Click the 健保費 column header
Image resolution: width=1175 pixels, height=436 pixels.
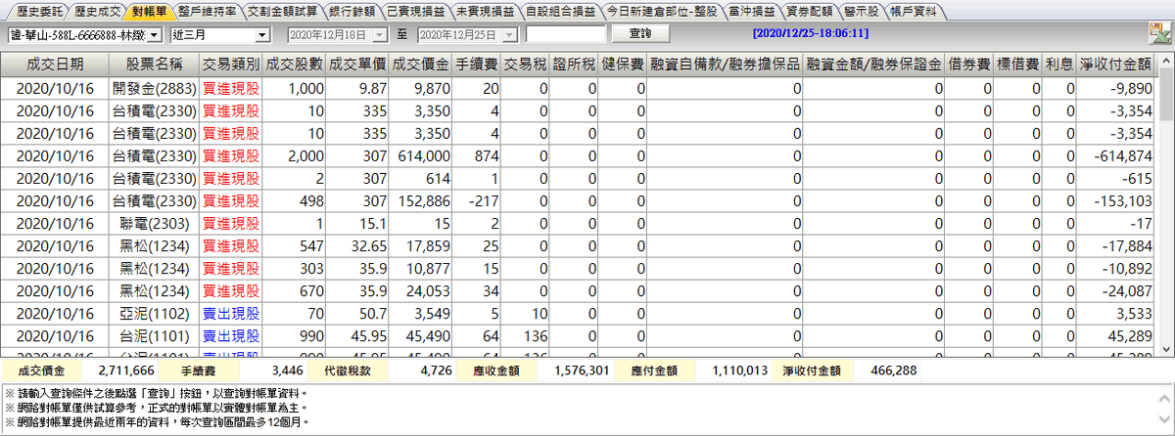coord(623,64)
